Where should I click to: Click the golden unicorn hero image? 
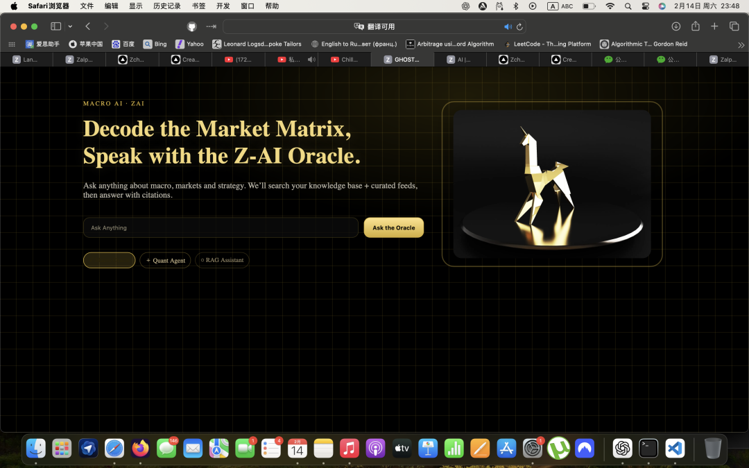tap(552, 184)
